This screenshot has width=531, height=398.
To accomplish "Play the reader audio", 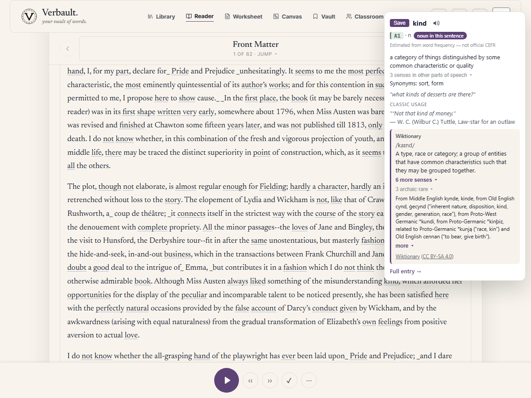I will click(x=227, y=380).
